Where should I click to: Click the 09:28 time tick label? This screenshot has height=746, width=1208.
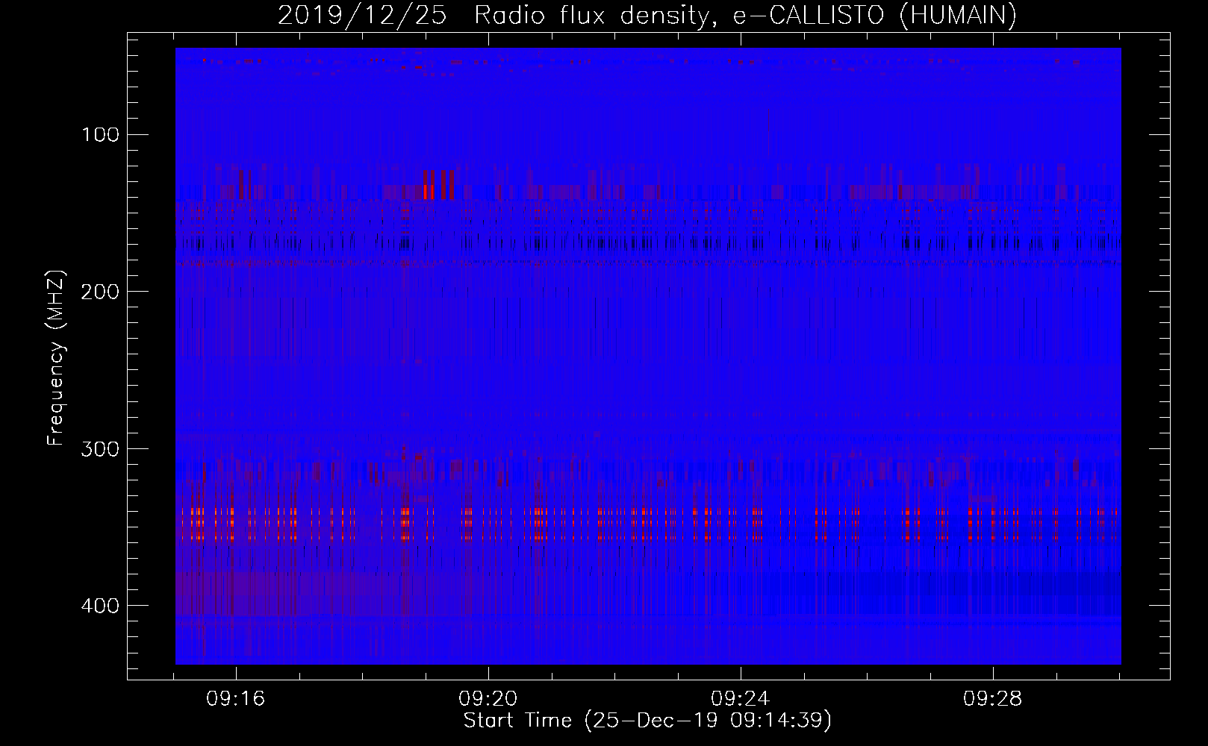click(993, 699)
